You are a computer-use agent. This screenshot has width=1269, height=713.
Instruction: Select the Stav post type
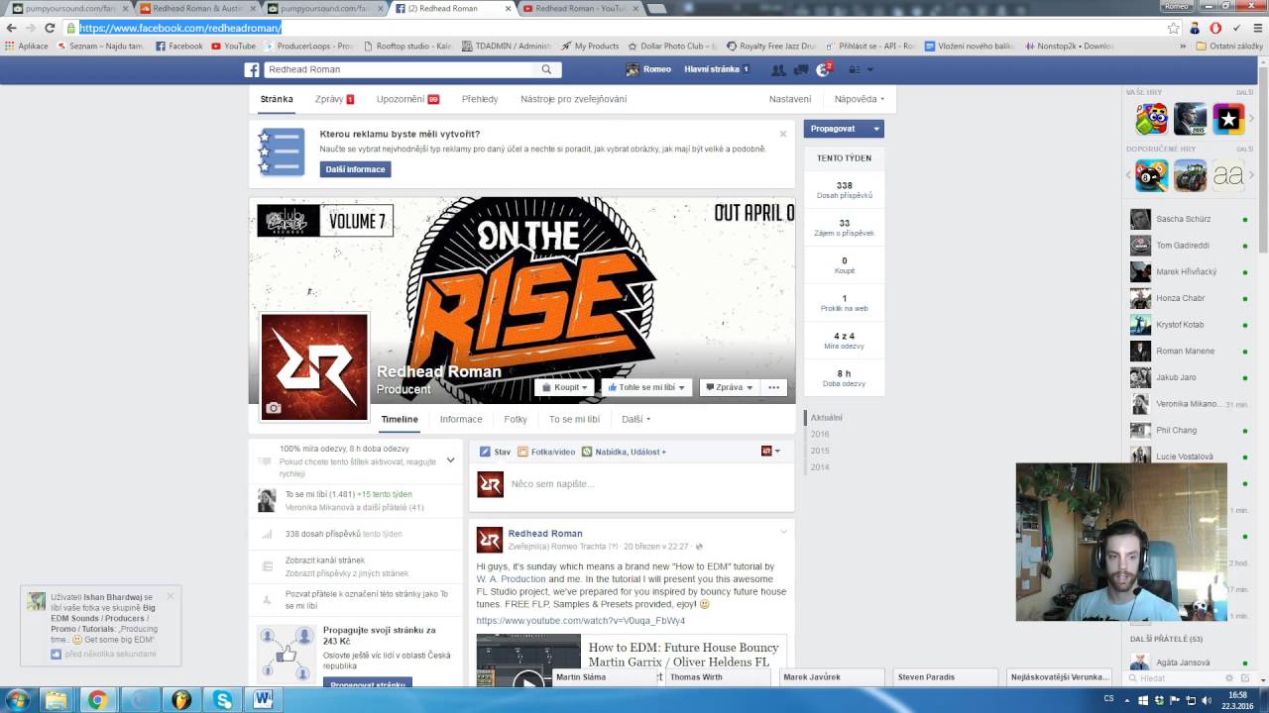click(x=495, y=452)
